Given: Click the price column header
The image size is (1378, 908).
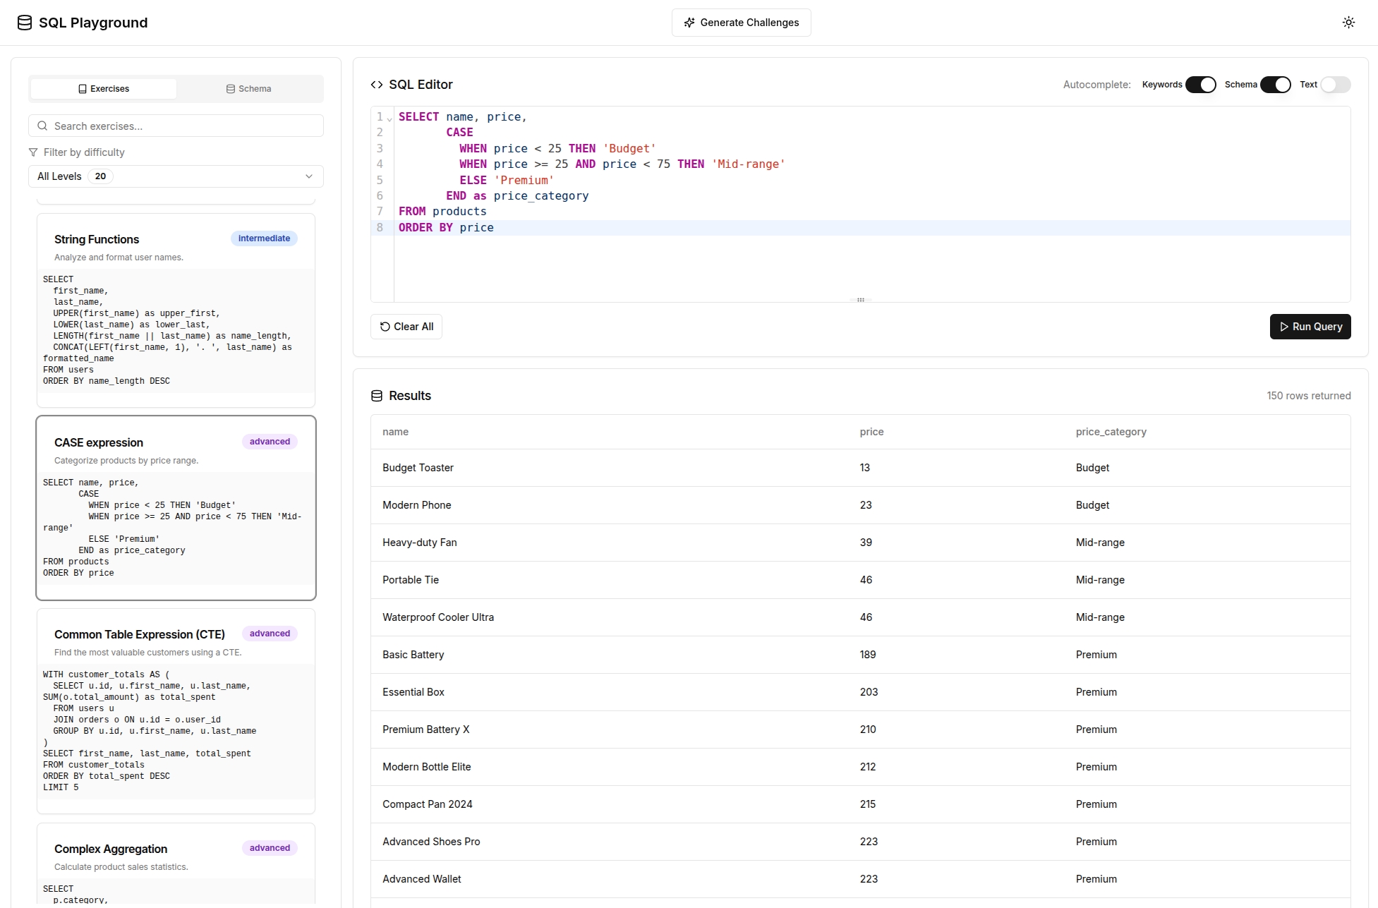Looking at the screenshot, I should pos(871,432).
